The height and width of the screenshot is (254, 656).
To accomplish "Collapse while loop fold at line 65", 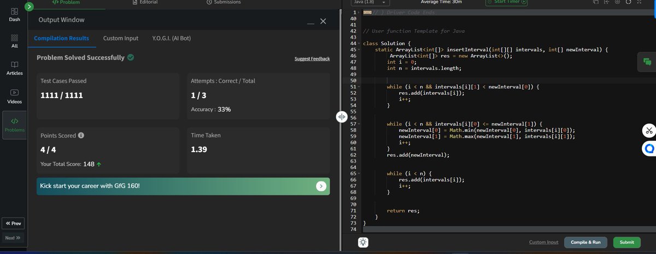I will (x=358, y=173).
